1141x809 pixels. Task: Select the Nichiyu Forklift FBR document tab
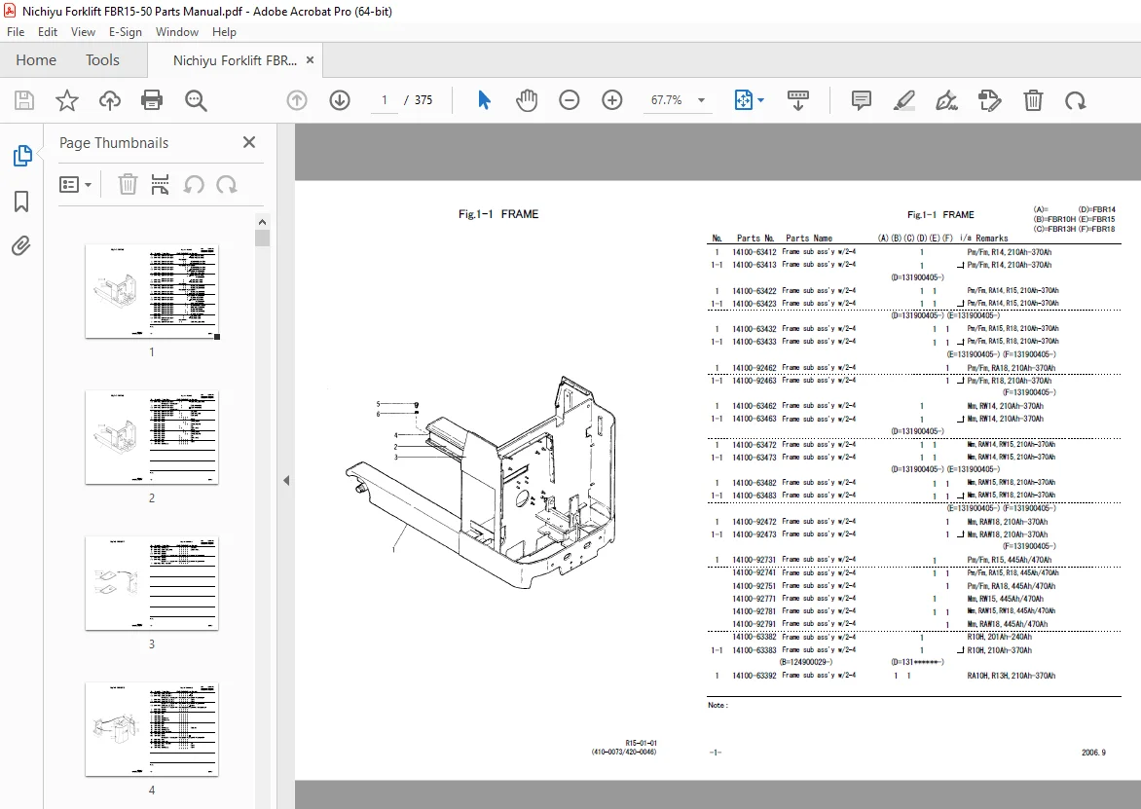pyautogui.click(x=235, y=60)
